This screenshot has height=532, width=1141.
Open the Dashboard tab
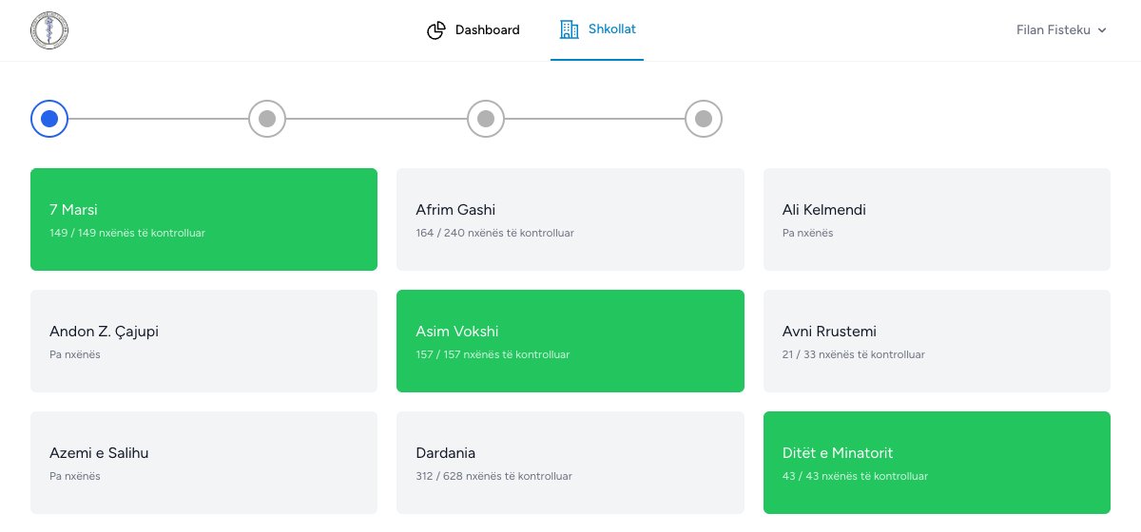pyautogui.click(x=474, y=30)
